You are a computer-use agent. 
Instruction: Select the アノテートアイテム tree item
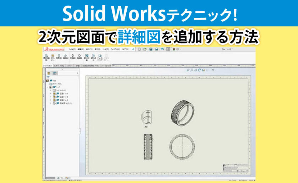click(55, 84)
